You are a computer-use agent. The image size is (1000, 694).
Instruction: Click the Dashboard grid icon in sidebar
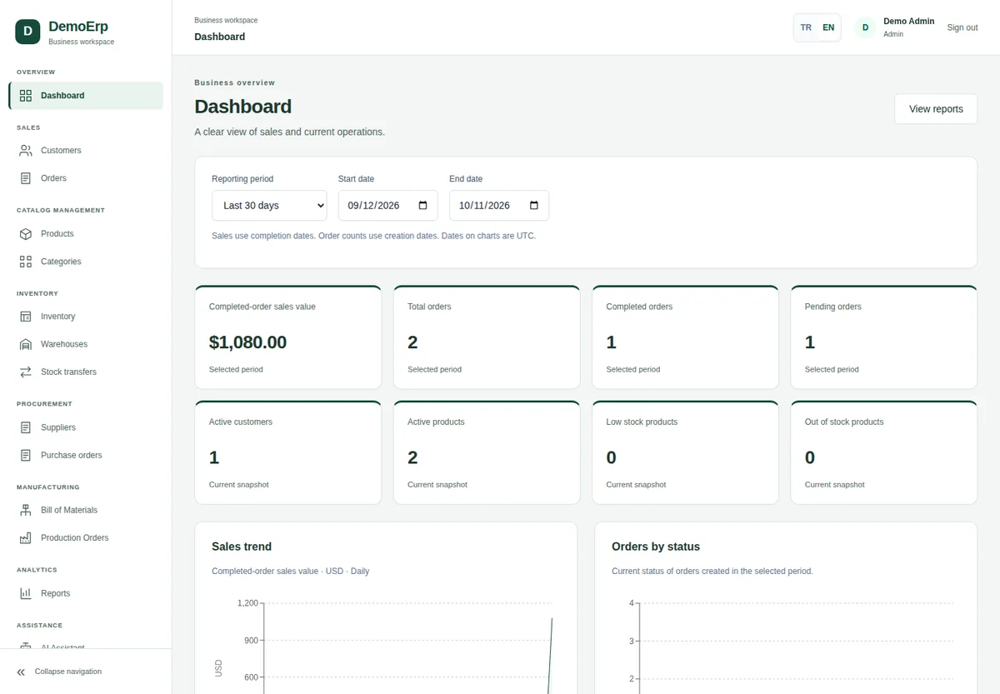[x=26, y=96]
